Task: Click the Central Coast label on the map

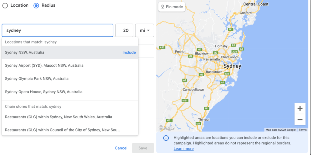Action: click(x=256, y=4)
